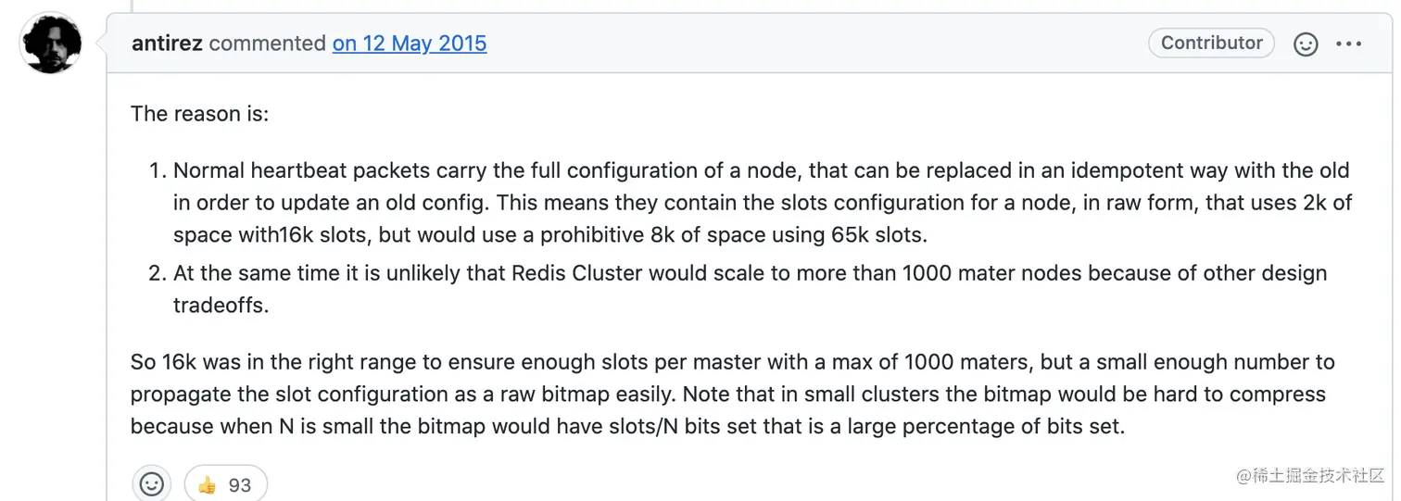The width and height of the screenshot is (1401, 501).
Task: Click antirez's profile avatar image
Action: click(50, 44)
